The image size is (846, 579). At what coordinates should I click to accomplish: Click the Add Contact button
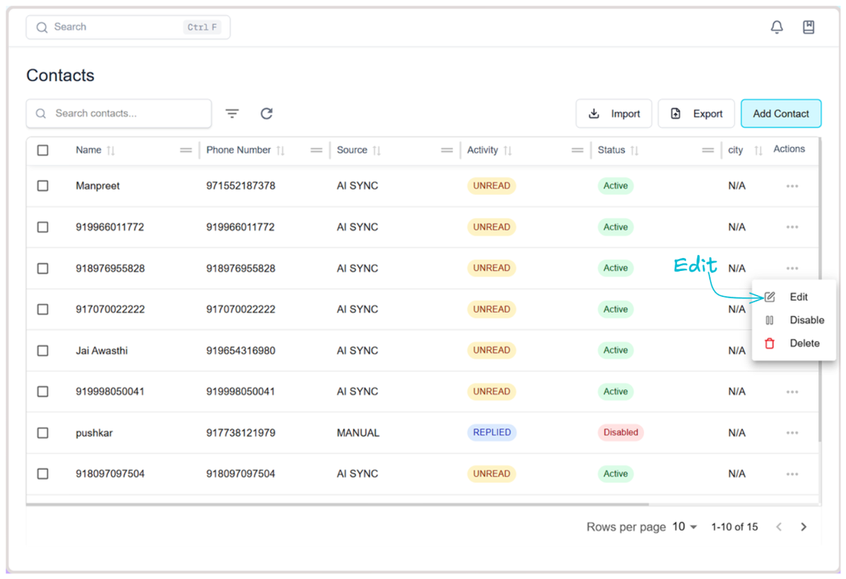pos(780,113)
